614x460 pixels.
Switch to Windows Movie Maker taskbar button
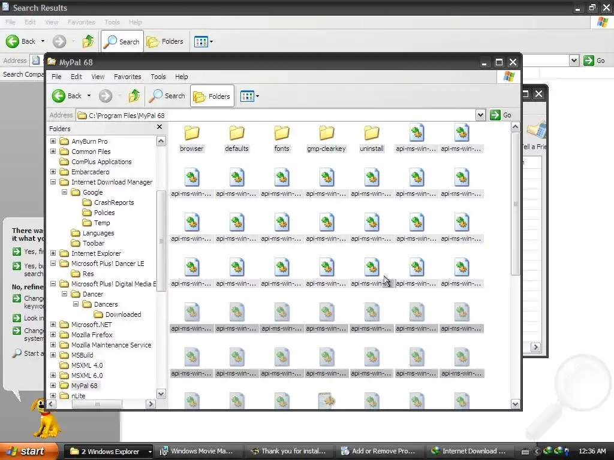tap(199, 452)
